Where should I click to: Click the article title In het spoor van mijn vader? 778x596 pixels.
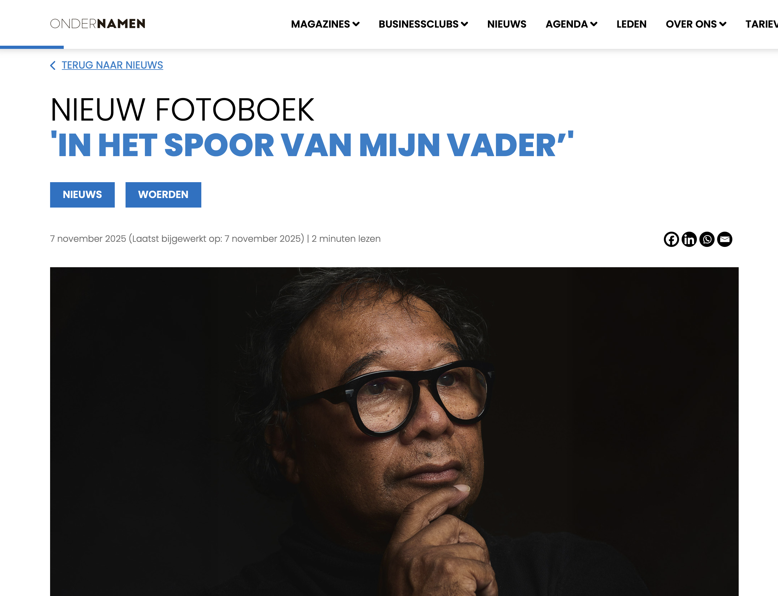click(x=312, y=144)
